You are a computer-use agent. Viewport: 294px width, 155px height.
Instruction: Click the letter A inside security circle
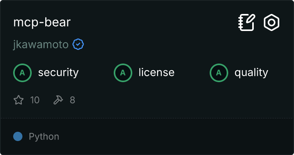point(22,73)
